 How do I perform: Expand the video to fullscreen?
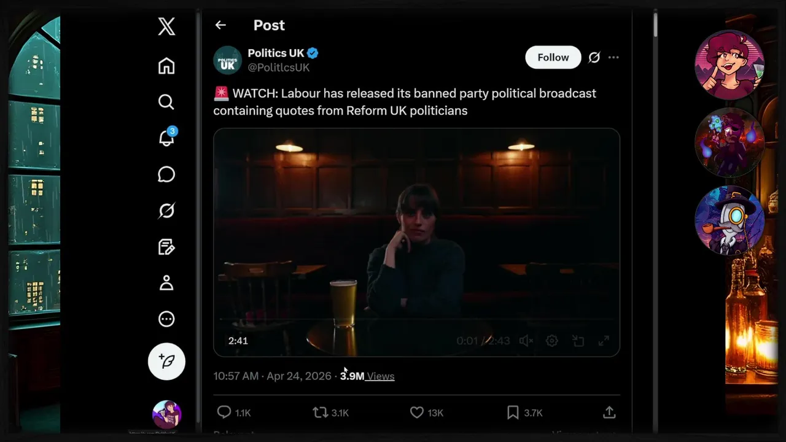click(604, 341)
